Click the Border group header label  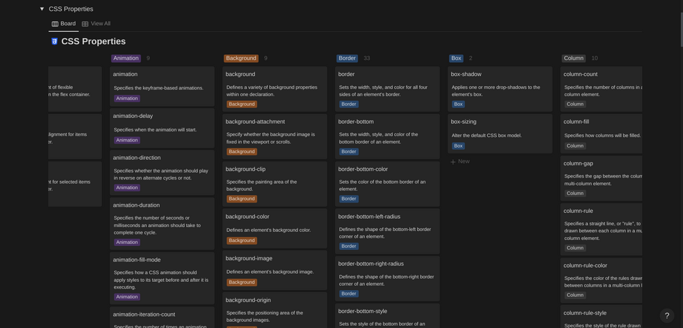(x=347, y=58)
